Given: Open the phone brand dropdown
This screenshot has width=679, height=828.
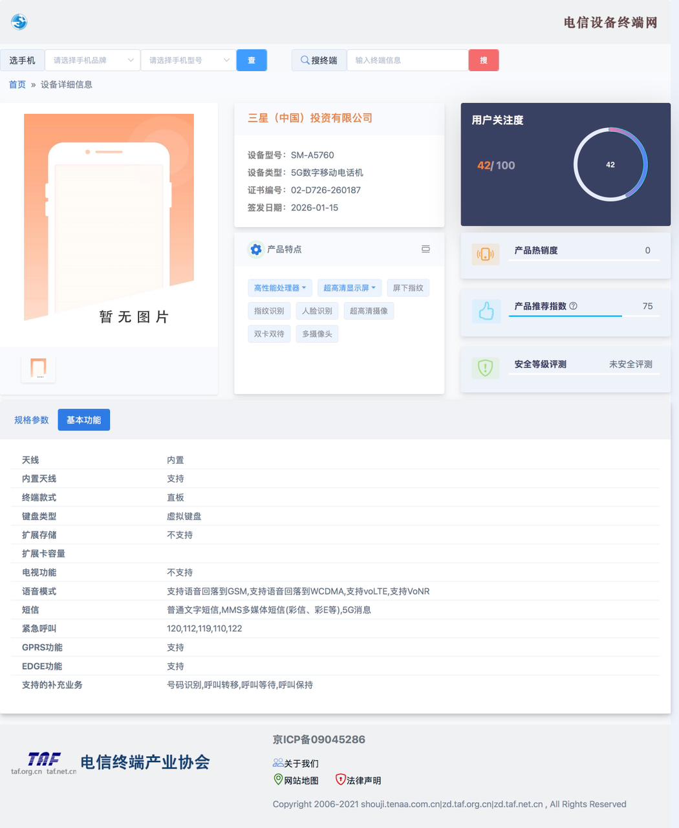Looking at the screenshot, I should [92, 60].
